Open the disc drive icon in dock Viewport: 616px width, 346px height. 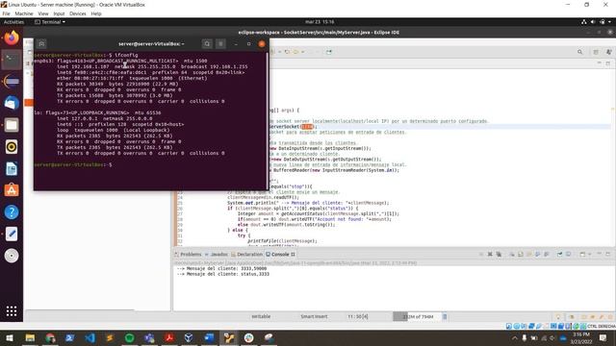click(12, 256)
